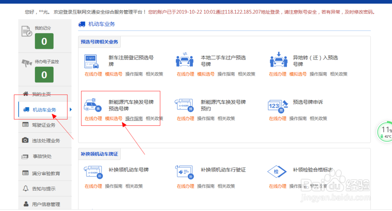The width and height of the screenshot is (392, 211).
Task: Open 相关政策 under 异地转(迁)入预选号牌
Action: click(339, 74)
